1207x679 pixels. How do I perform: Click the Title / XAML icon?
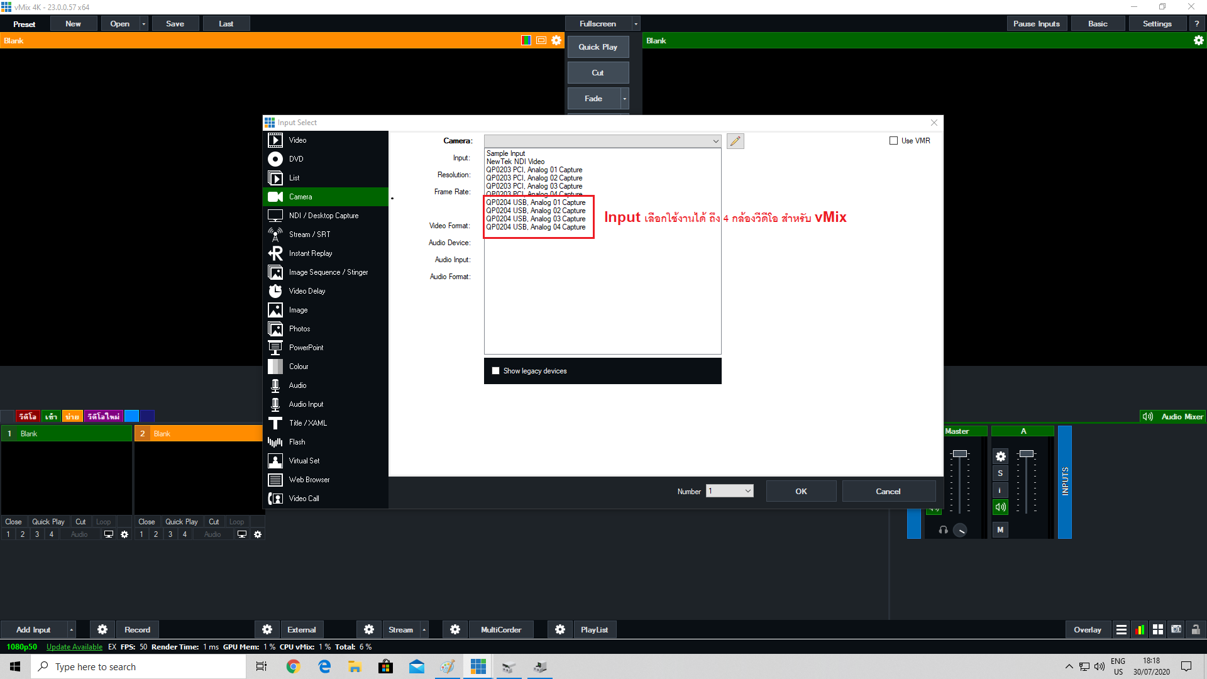pyautogui.click(x=275, y=423)
